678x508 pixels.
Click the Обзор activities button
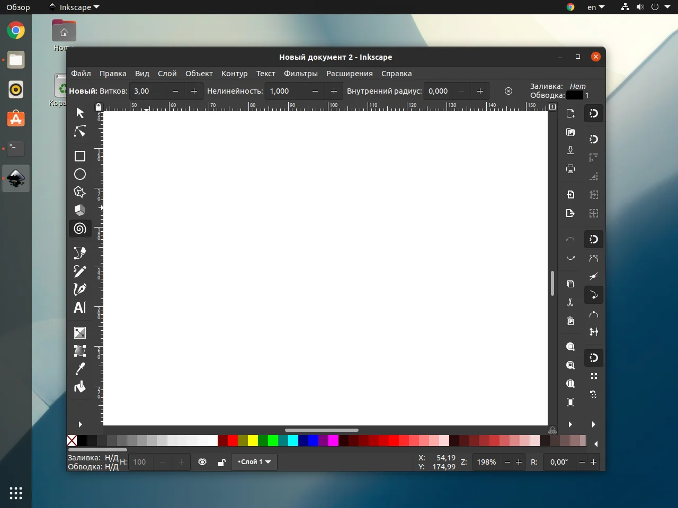18,7
